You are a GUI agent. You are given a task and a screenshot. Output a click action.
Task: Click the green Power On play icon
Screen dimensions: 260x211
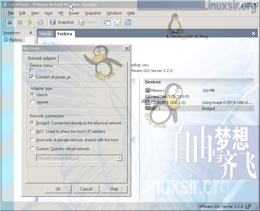pyautogui.click(x=30, y=22)
